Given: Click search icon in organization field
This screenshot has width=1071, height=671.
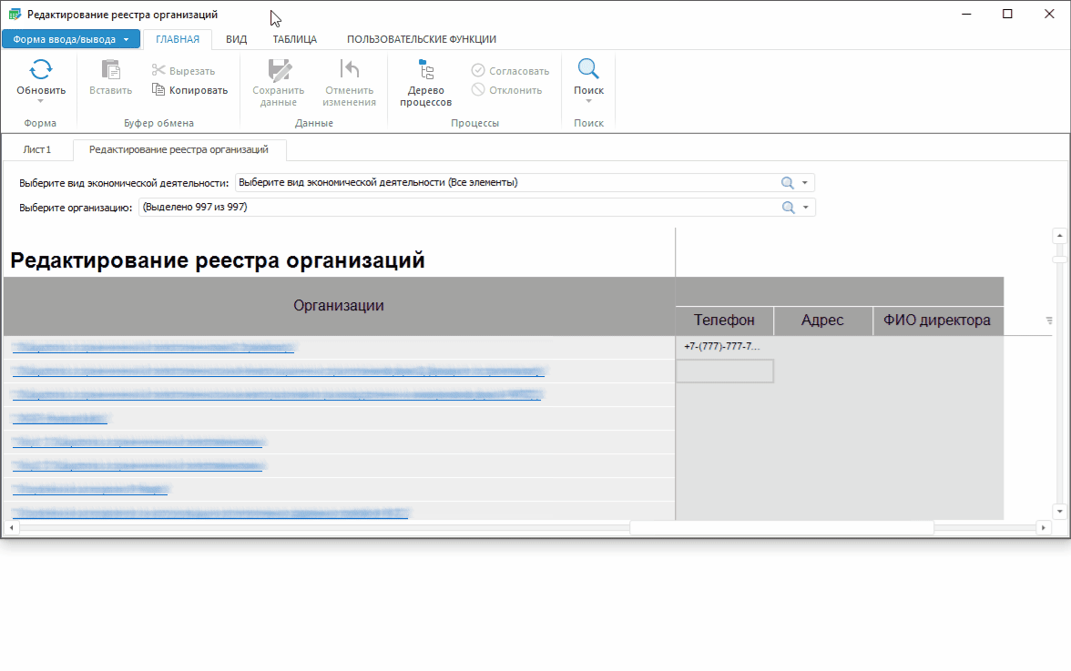Looking at the screenshot, I should click(x=788, y=208).
